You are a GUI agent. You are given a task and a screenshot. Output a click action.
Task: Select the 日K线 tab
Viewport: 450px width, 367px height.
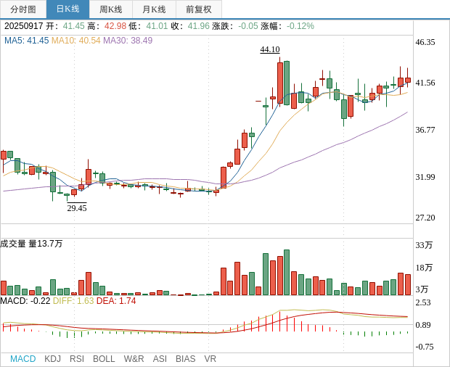(x=67, y=9)
